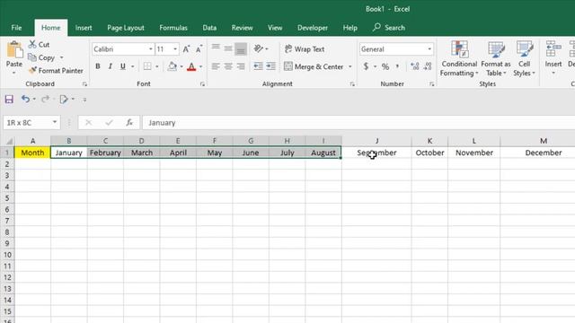Toggle Italic formatting

pyautogui.click(x=110, y=66)
